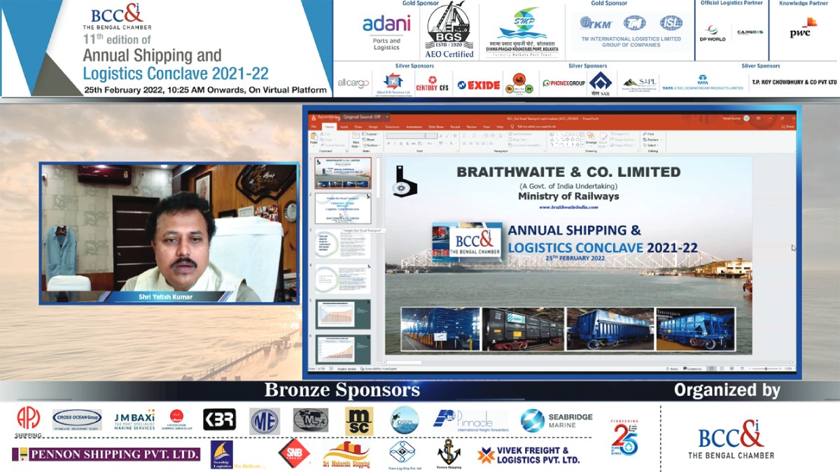Image resolution: width=840 pixels, height=472 pixels.
Task: Click the JM Baxi sponsor logo
Action: point(134,420)
